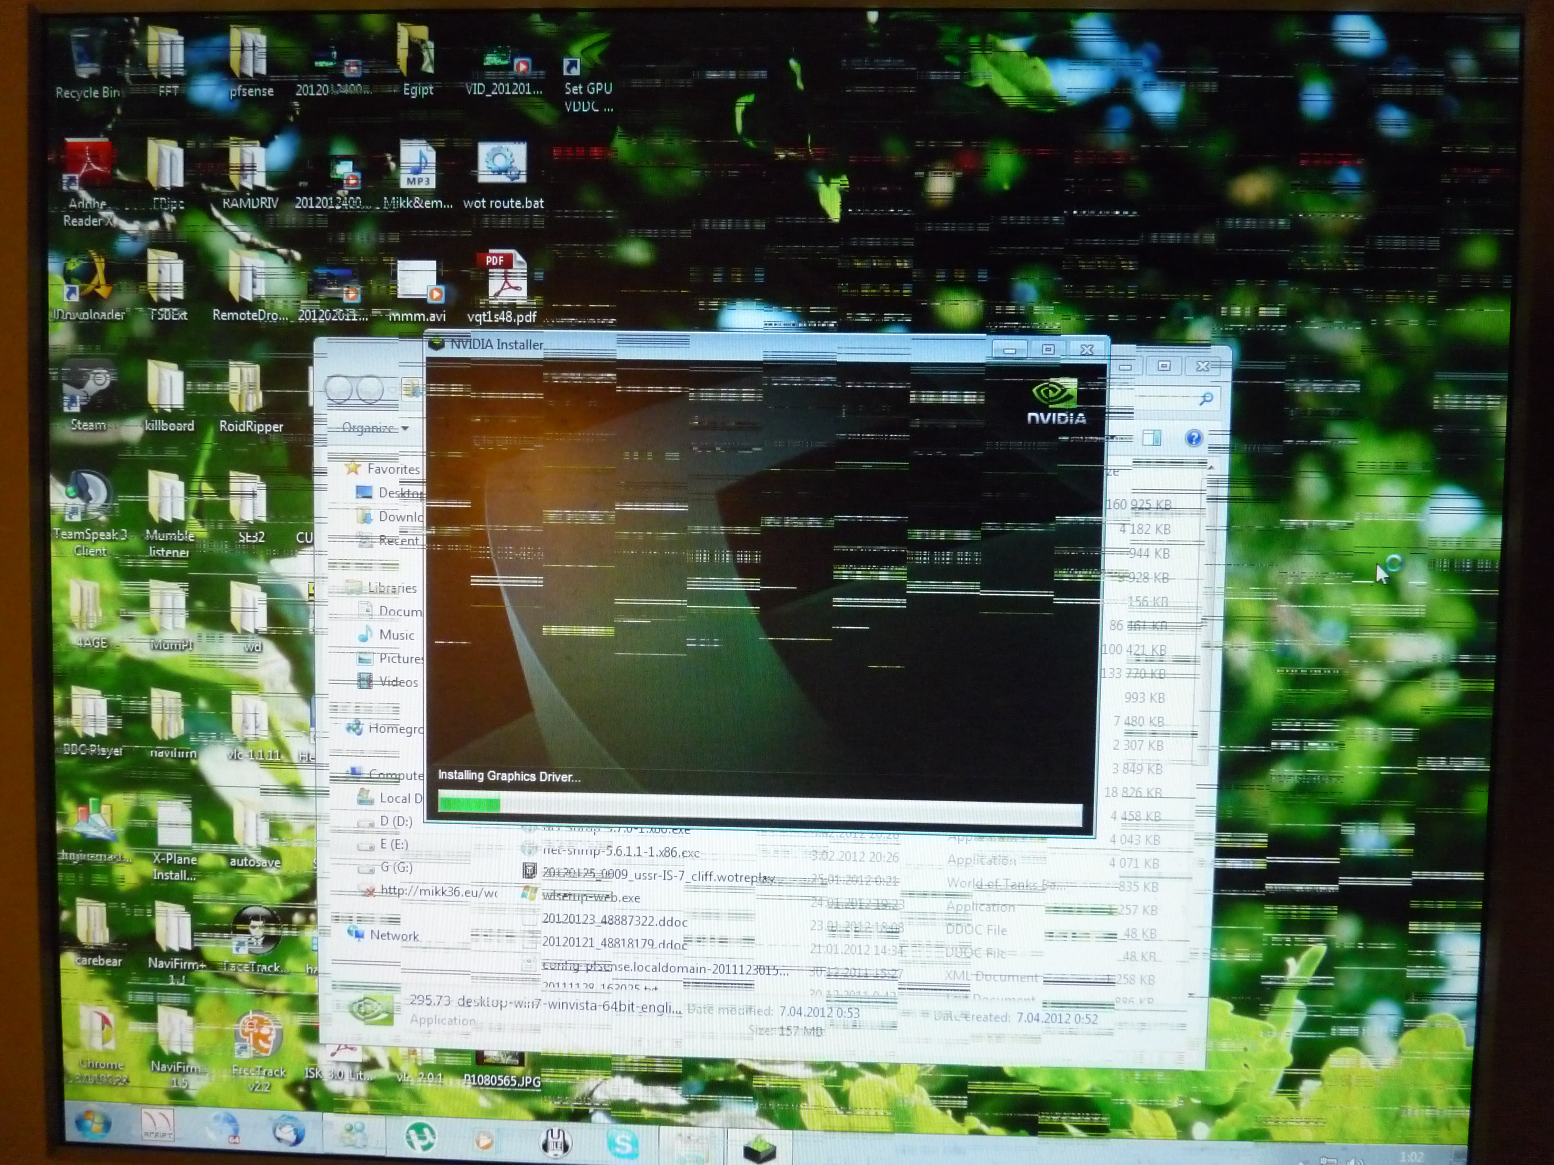This screenshot has height=1165, width=1554.
Task: Expand the Libraries tree node
Action: pyautogui.click(x=391, y=588)
